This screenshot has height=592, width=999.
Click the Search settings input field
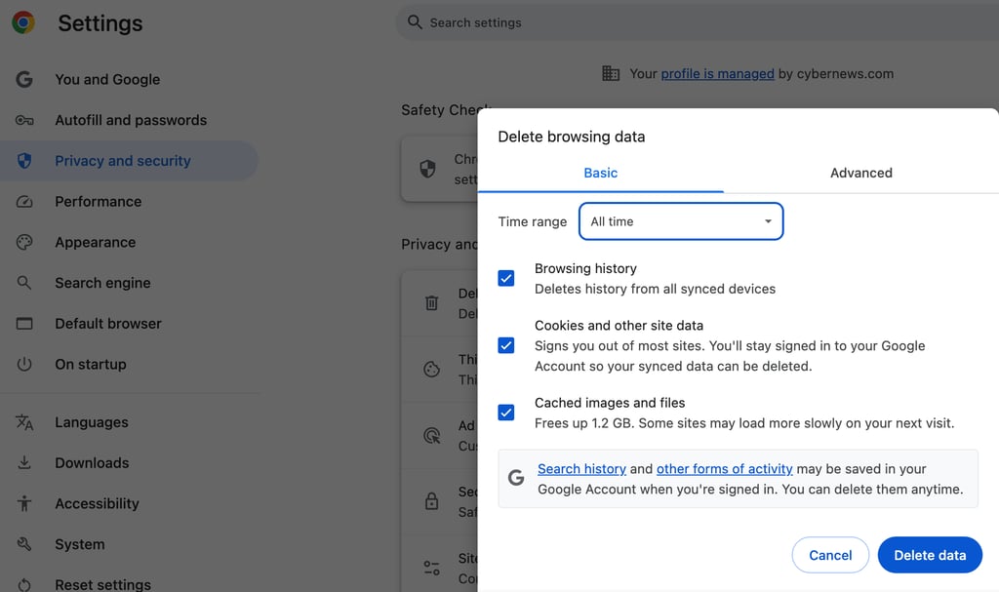tap(698, 22)
